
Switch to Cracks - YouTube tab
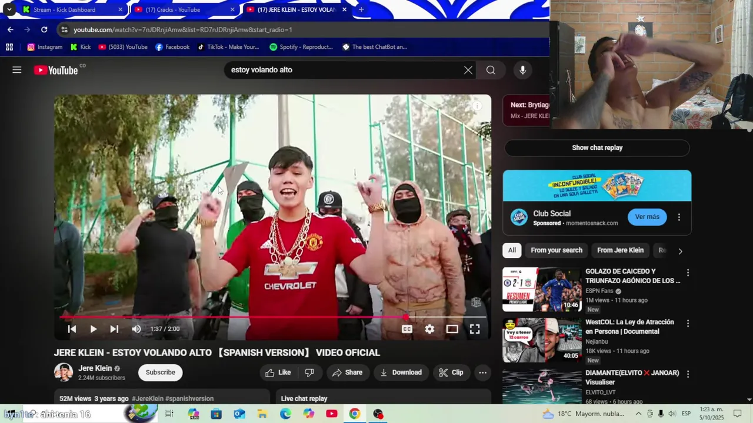pos(184,9)
